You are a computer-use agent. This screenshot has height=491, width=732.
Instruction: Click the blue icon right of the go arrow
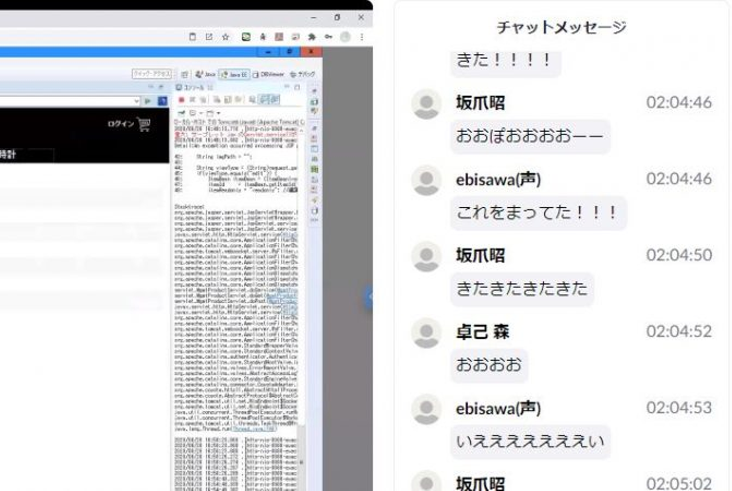[x=162, y=101]
